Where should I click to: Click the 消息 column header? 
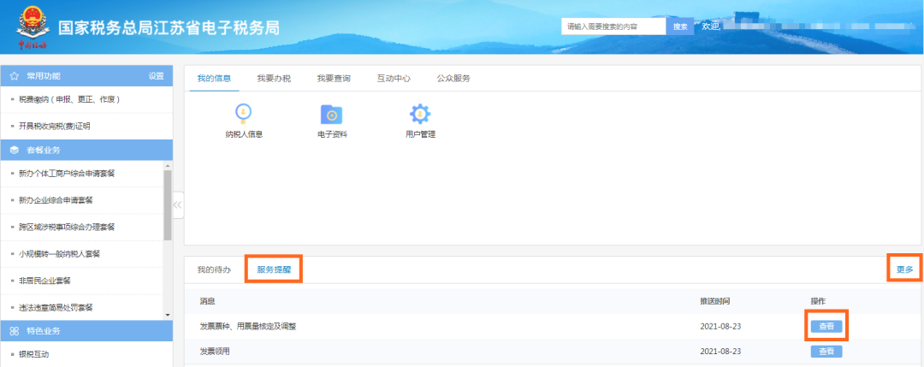coord(207,301)
